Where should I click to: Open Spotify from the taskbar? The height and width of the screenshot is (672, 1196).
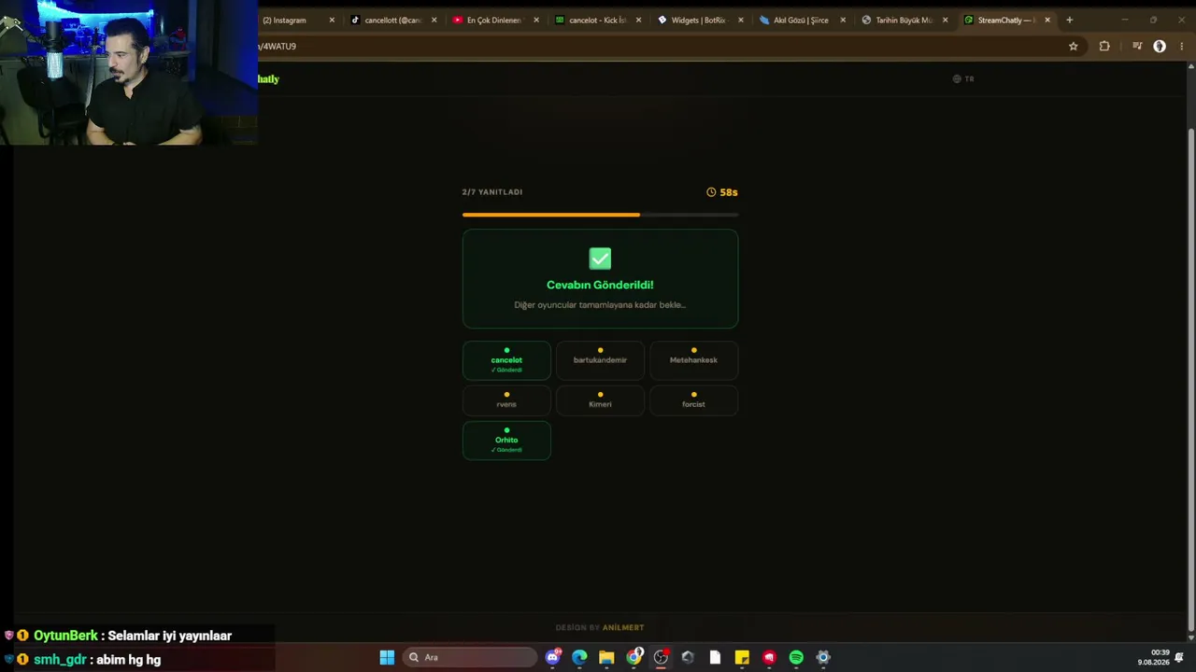click(796, 657)
